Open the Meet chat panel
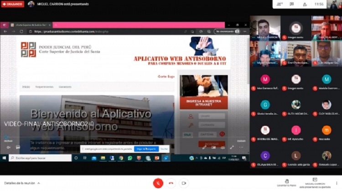Viewport: 342px width, 191px height. (x=292, y=4)
